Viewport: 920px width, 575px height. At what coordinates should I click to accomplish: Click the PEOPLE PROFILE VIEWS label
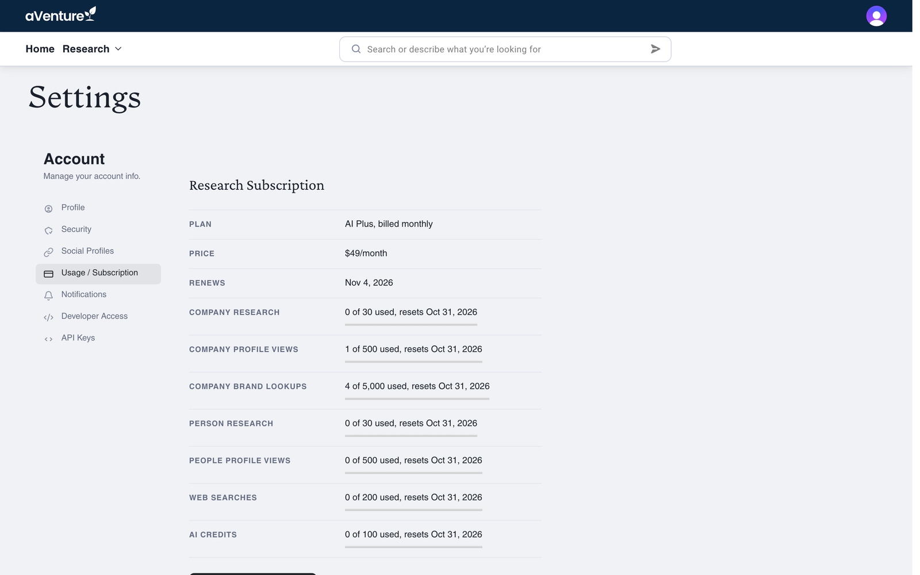point(240,461)
